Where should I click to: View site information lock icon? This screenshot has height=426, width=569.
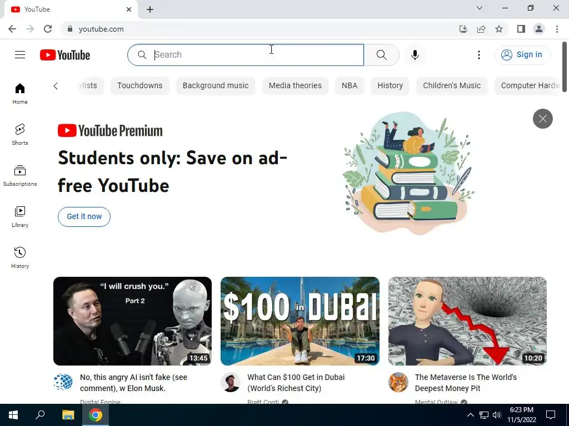pyautogui.click(x=70, y=29)
